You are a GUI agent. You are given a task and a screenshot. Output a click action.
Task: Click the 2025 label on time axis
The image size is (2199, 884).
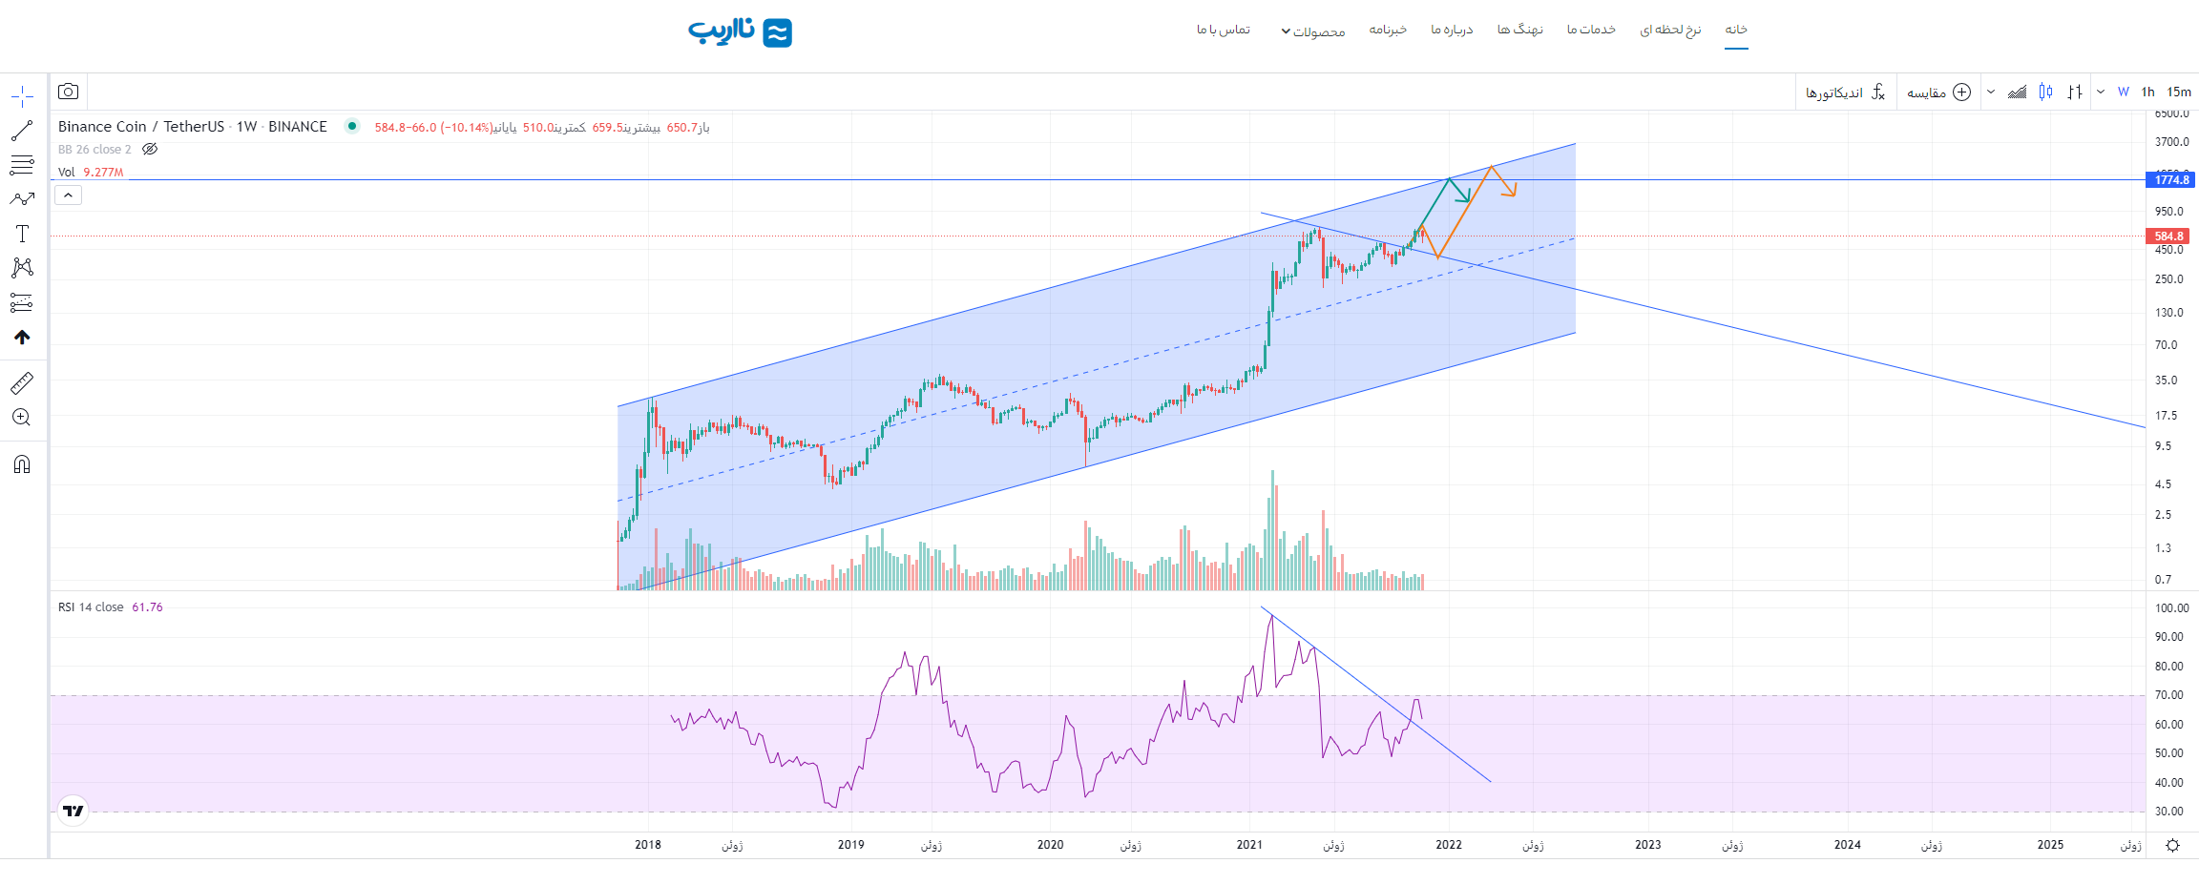coord(2050,844)
